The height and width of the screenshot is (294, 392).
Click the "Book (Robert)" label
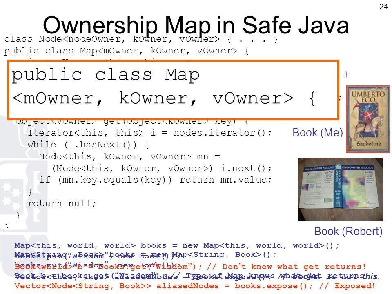tap(348, 232)
